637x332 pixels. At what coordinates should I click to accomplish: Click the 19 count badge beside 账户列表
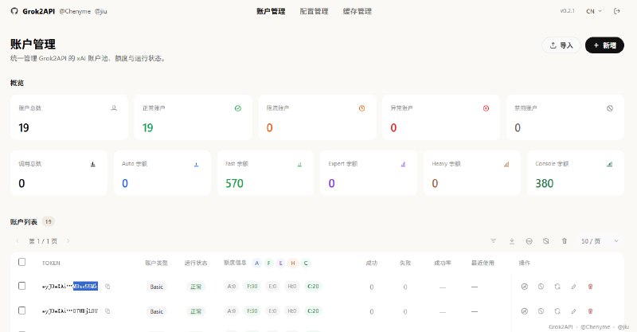pos(49,222)
